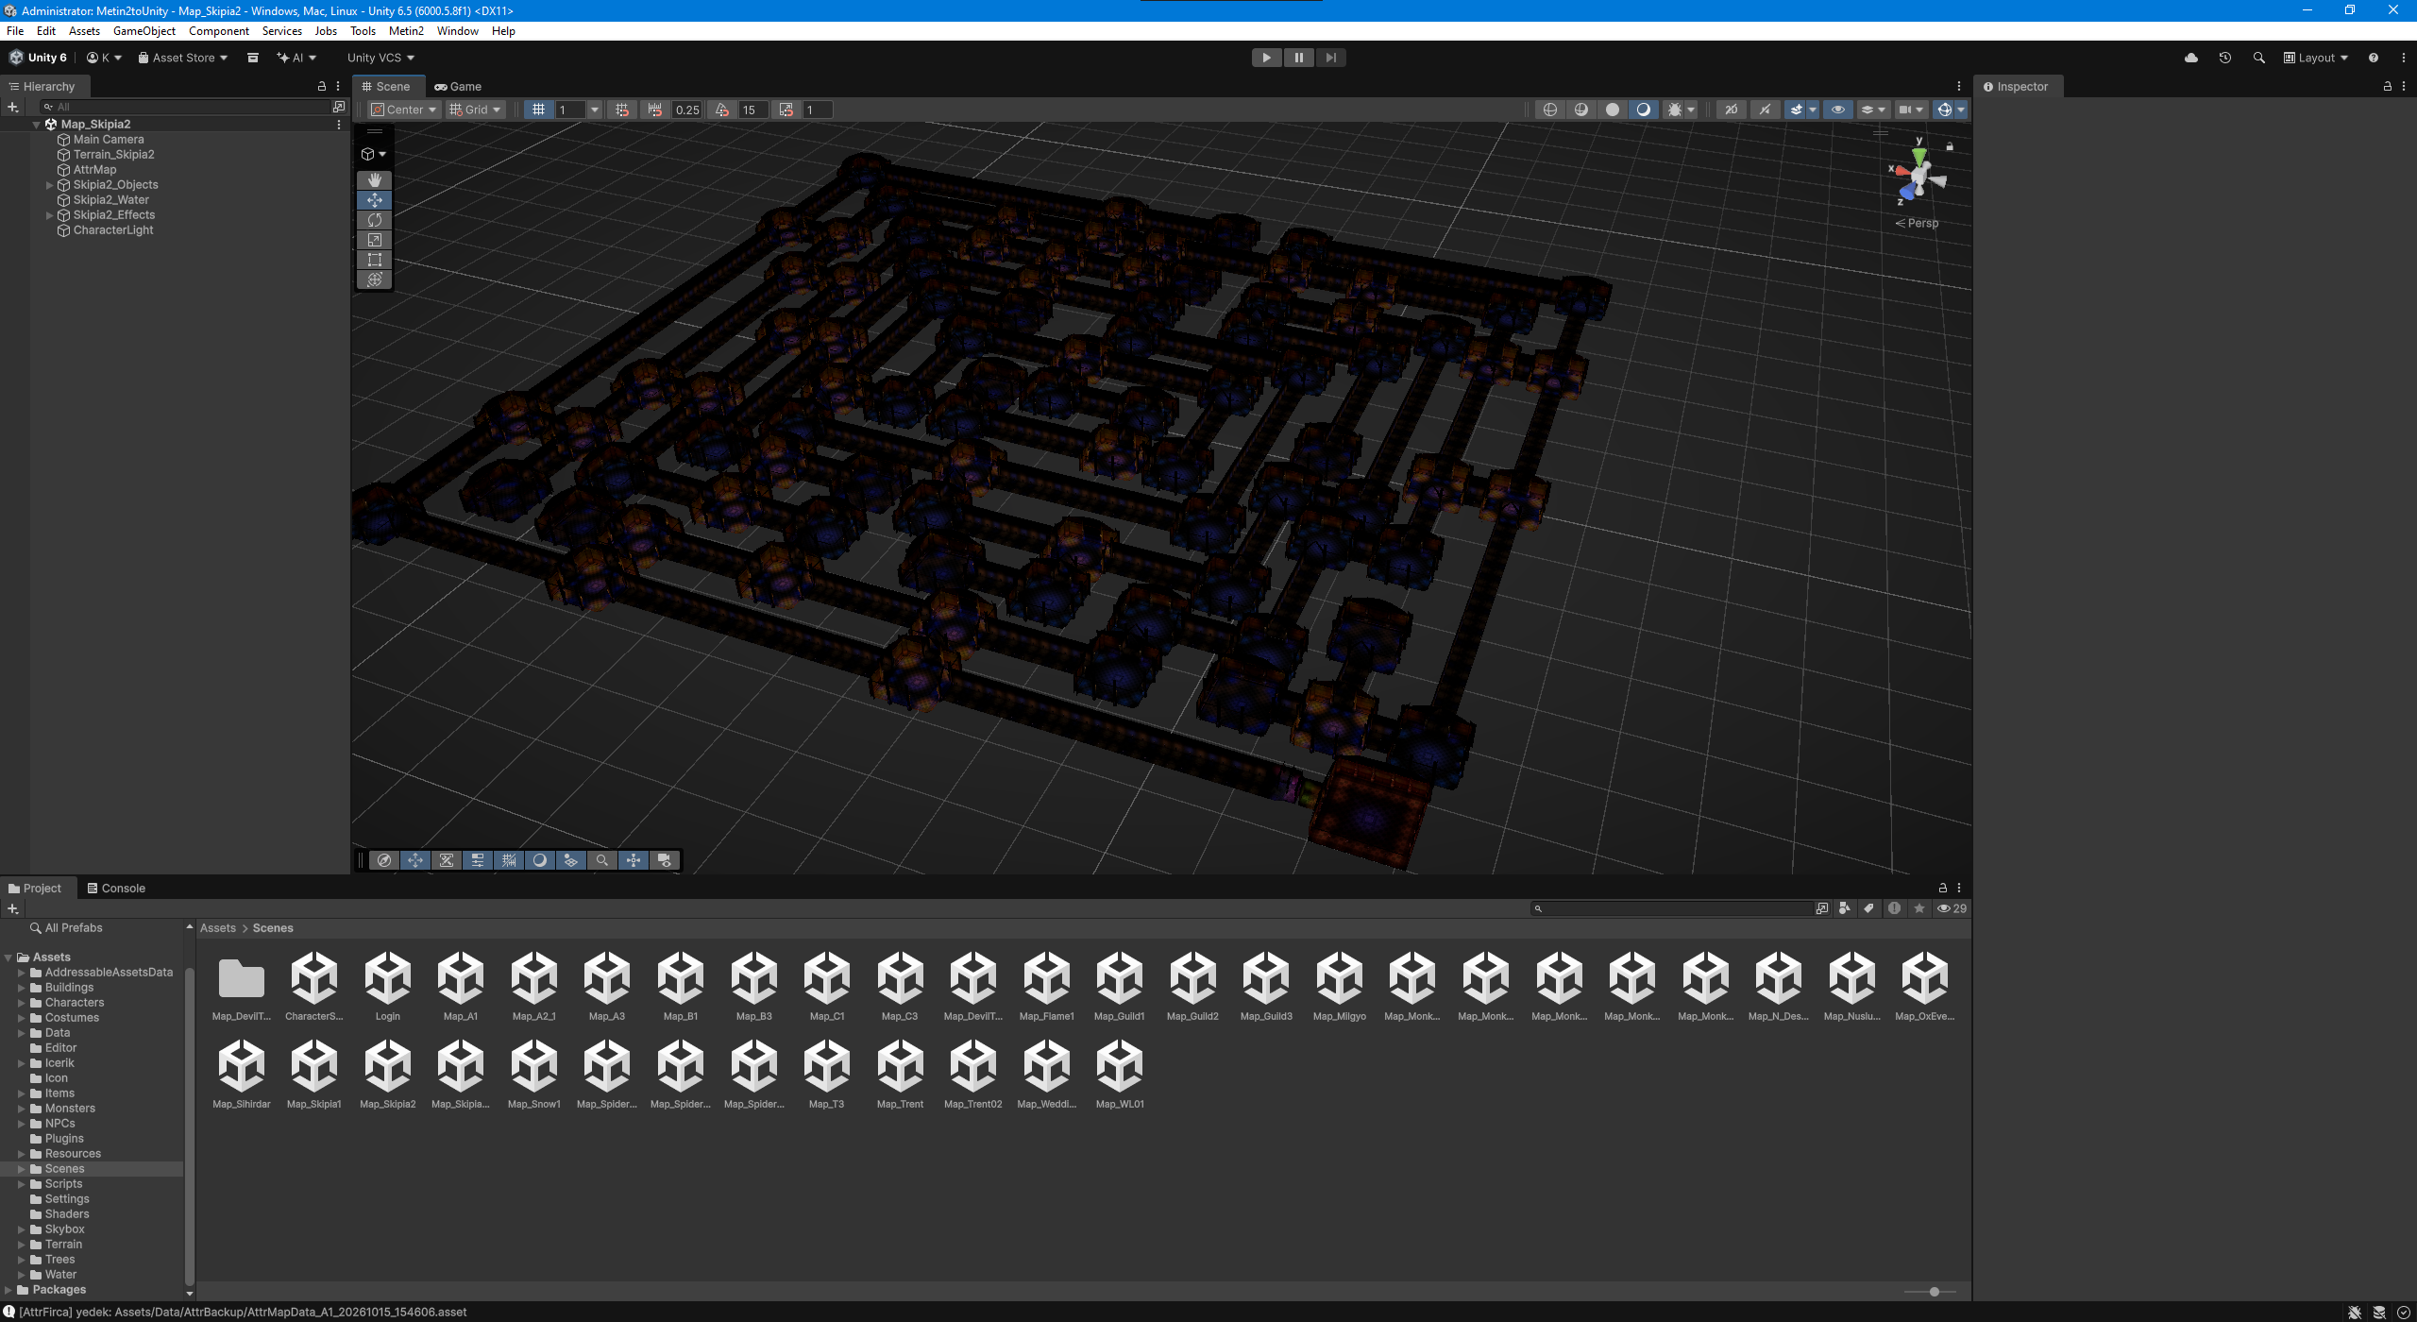Switch to the Game tab
Image resolution: width=2417 pixels, height=1322 pixels.
458,86
